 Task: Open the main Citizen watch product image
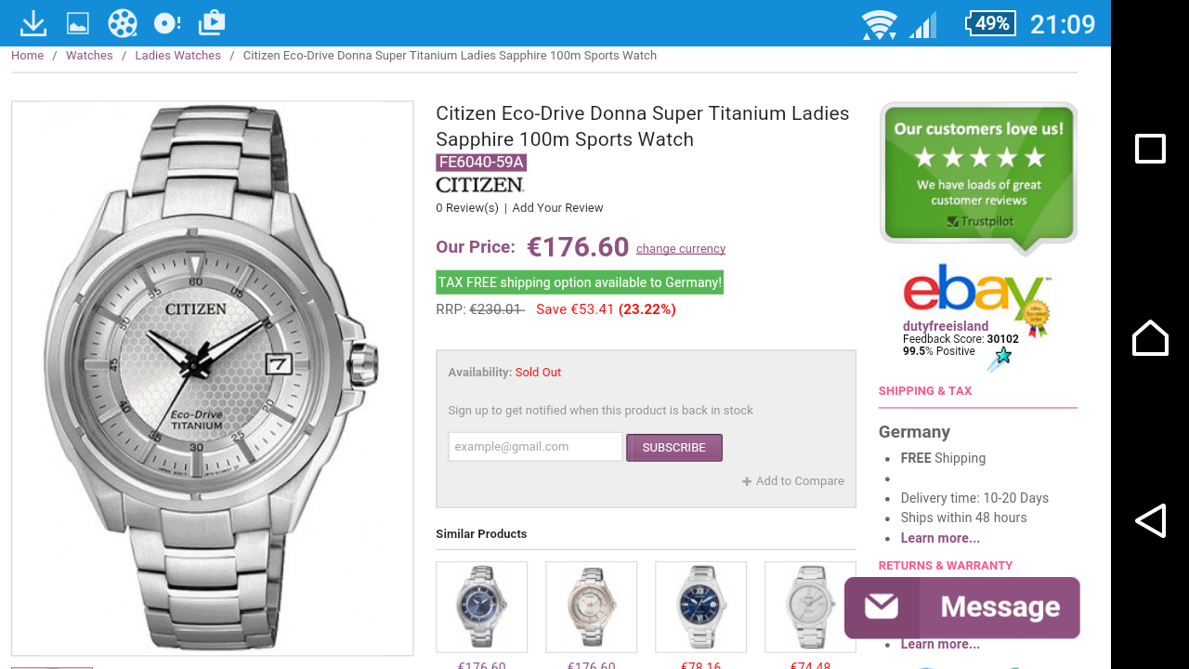pos(212,378)
